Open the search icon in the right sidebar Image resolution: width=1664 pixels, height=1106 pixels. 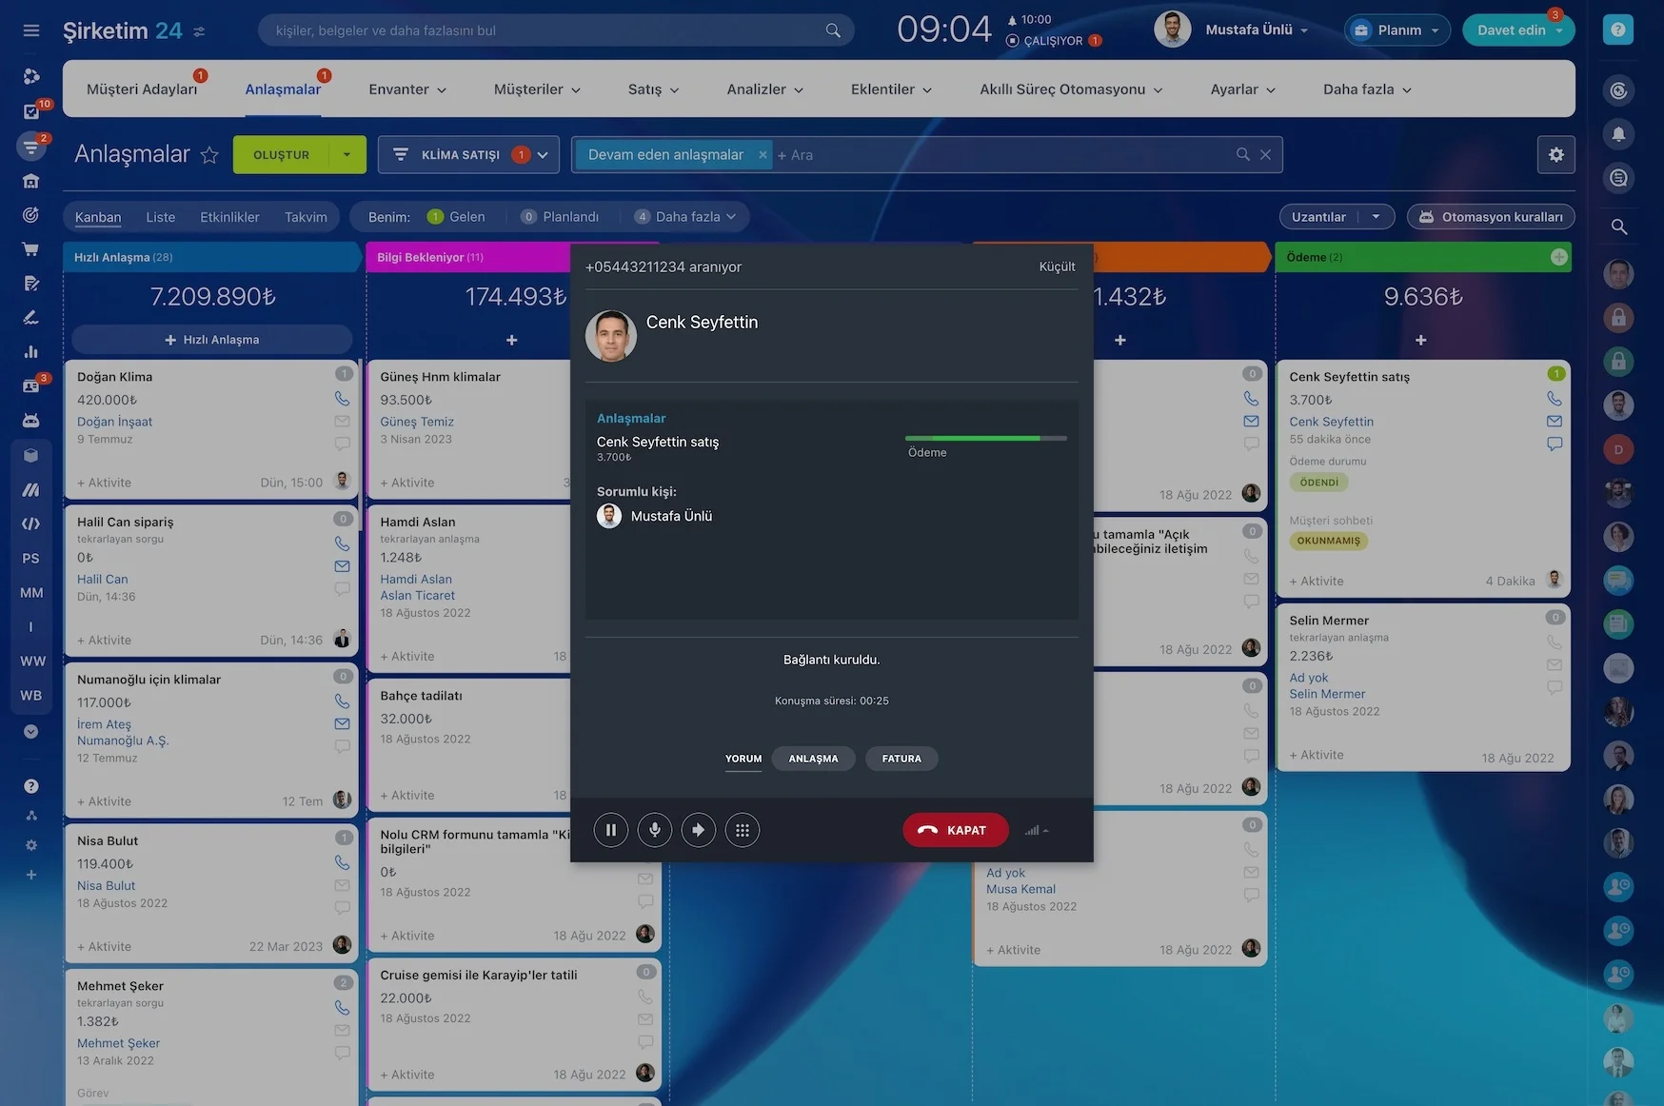[1618, 227]
